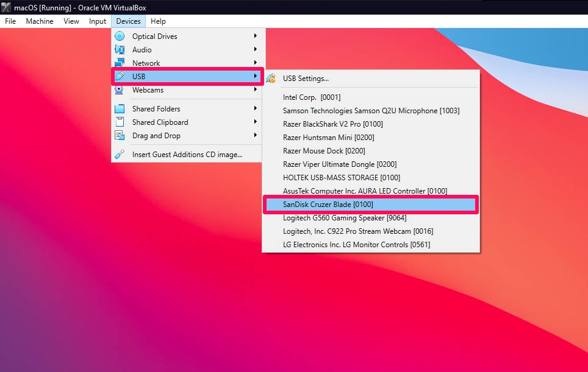This screenshot has width=588, height=372.
Task: Open the Machine menu
Action: coord(40,21)
